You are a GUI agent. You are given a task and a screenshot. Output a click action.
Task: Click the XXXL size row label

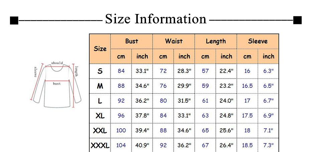pyautogui.click(x=100, y=146)
